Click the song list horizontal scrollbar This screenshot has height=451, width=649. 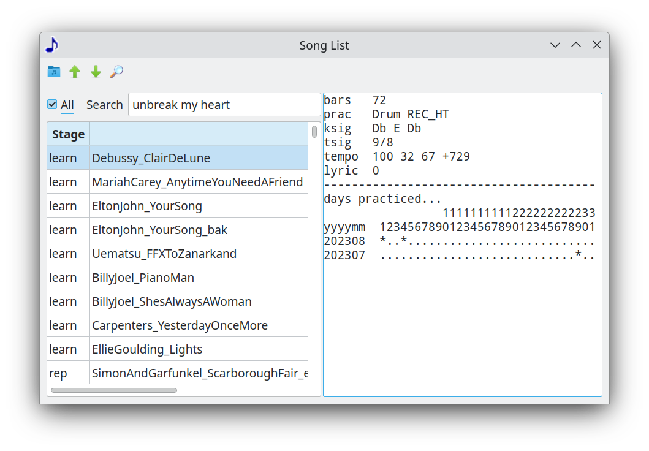pos(114,390)
